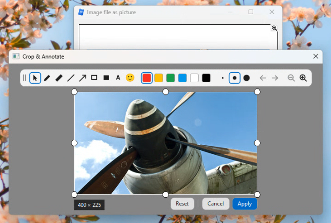Viewport: 331px width, 223px height.
Task: Choose the white color swatch
Action: pos(194,78)
